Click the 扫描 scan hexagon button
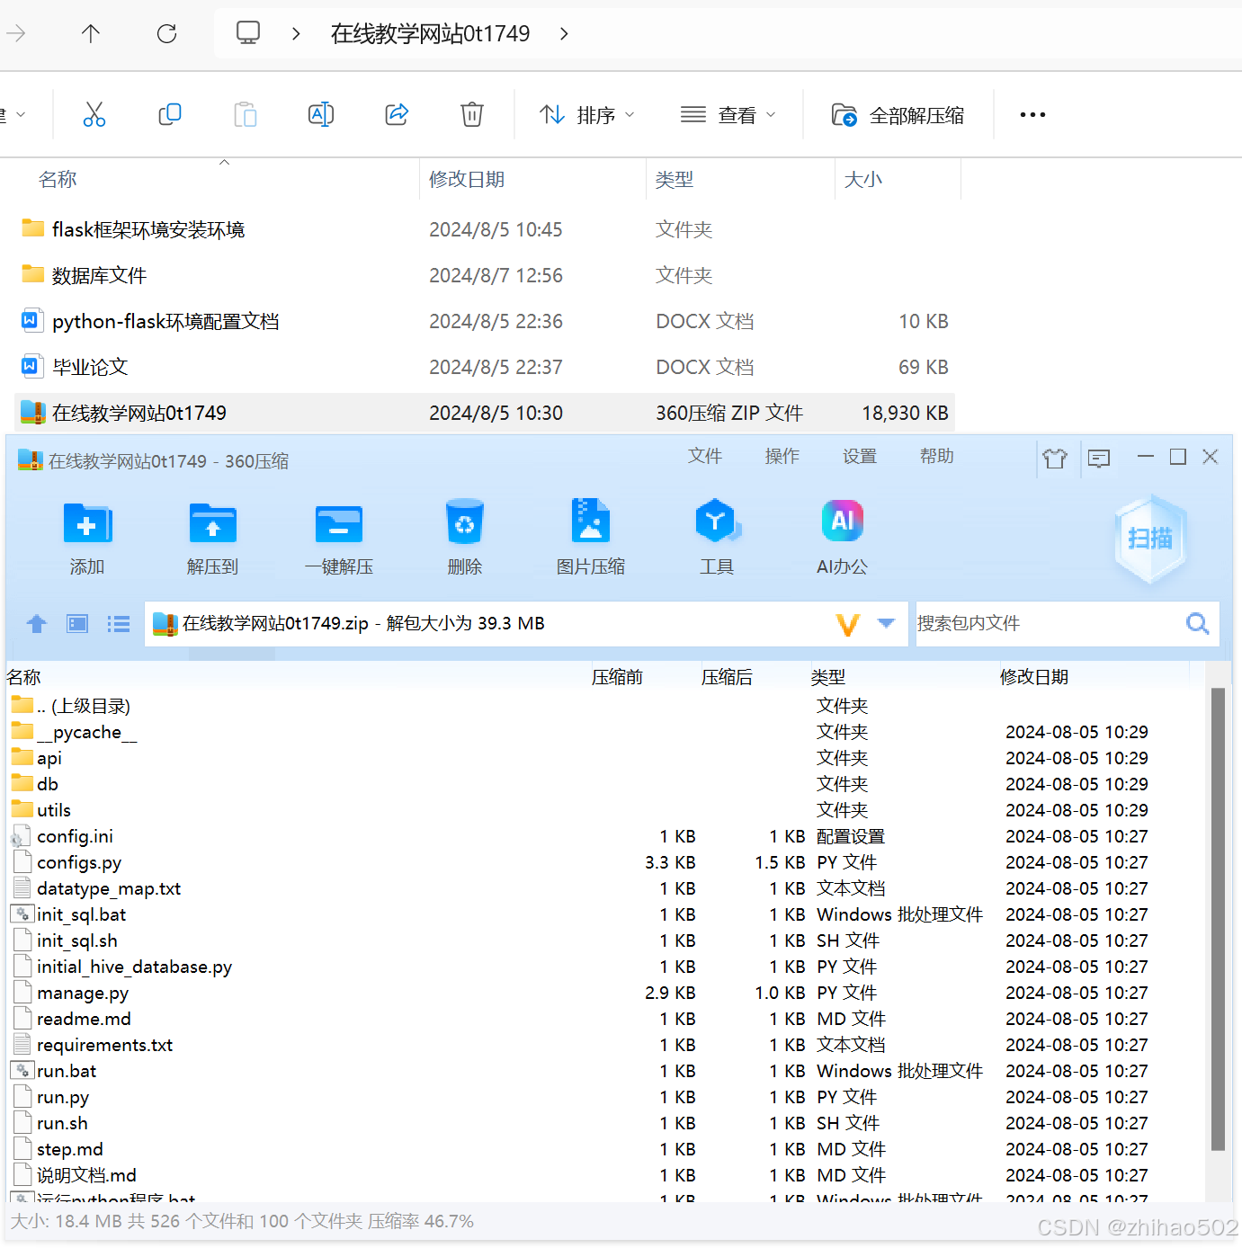The height and width of the screenshot is (1248, 1242). click(x=1150, y=538)
